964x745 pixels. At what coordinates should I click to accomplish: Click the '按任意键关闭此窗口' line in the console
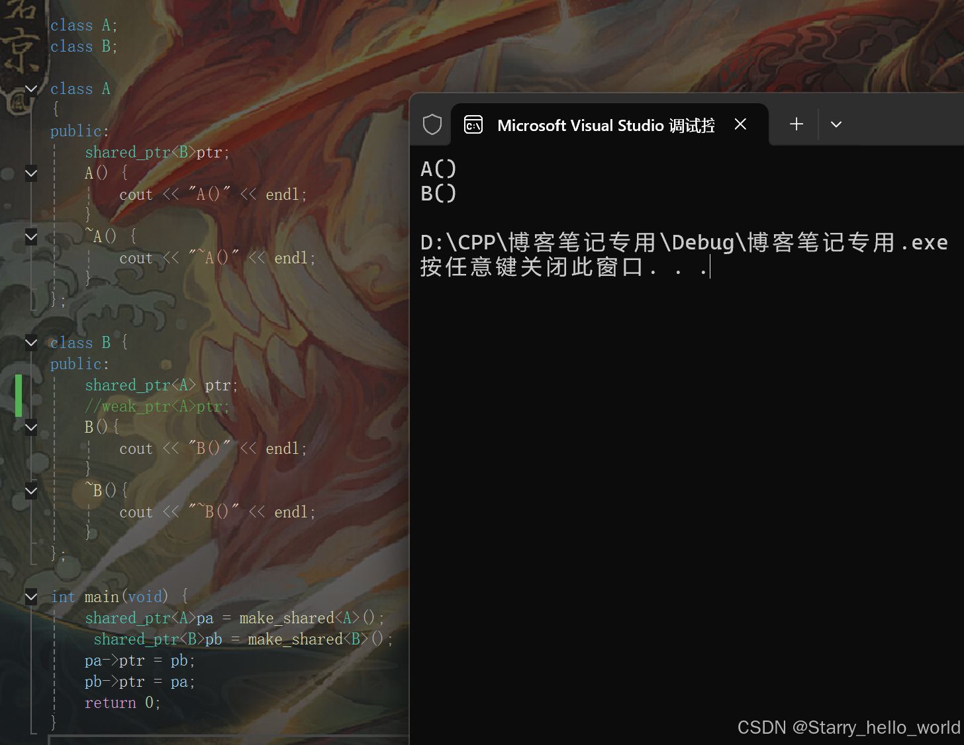(565, 267)
